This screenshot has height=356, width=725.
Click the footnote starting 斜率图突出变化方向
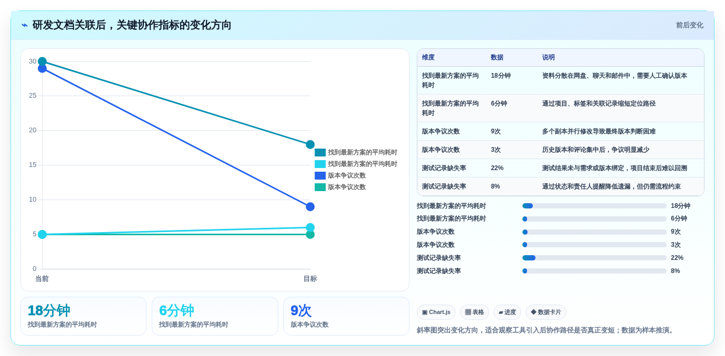pyautogui.click(x=546, y=330)
